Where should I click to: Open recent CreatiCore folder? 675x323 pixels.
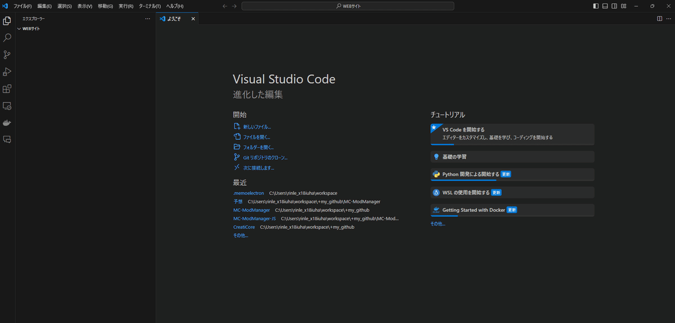pos(244,227)
